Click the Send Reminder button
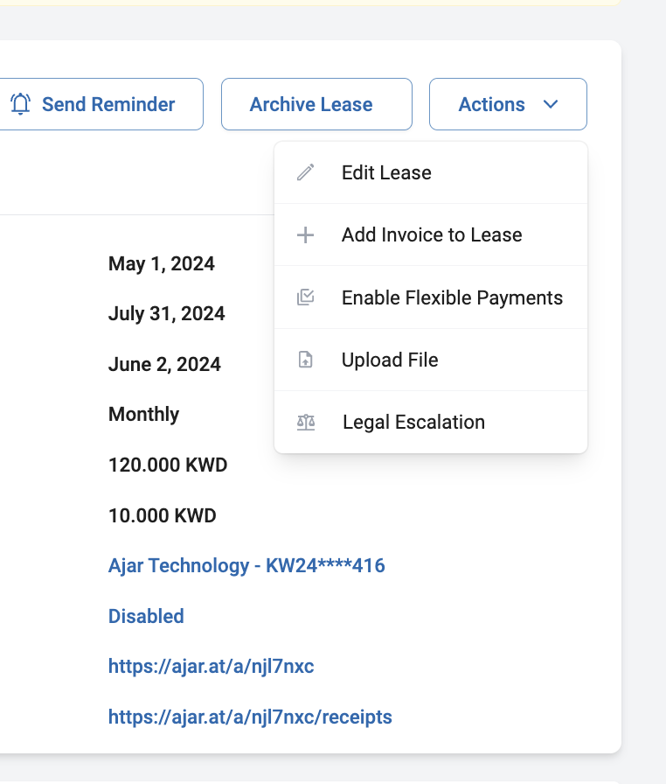This screenshot has width=666, height=784. point(101,104)
